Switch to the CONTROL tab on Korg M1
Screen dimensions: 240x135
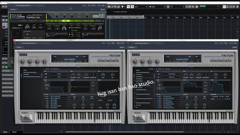click(x=82, y=21)
